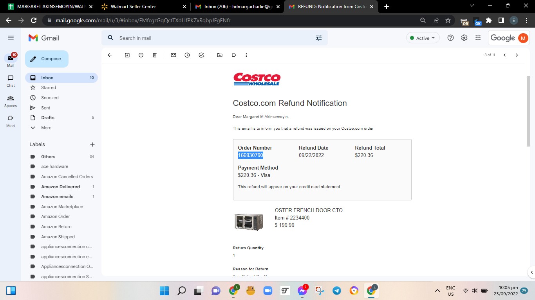Open ace hardware label

coord(61,166)
